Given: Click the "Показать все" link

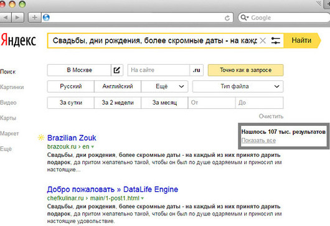Looking at the screenshot, I should [x=258, y=140].
